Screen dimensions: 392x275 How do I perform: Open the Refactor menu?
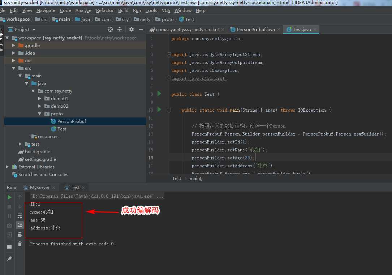pyautogui.click(x=105, y=10)
